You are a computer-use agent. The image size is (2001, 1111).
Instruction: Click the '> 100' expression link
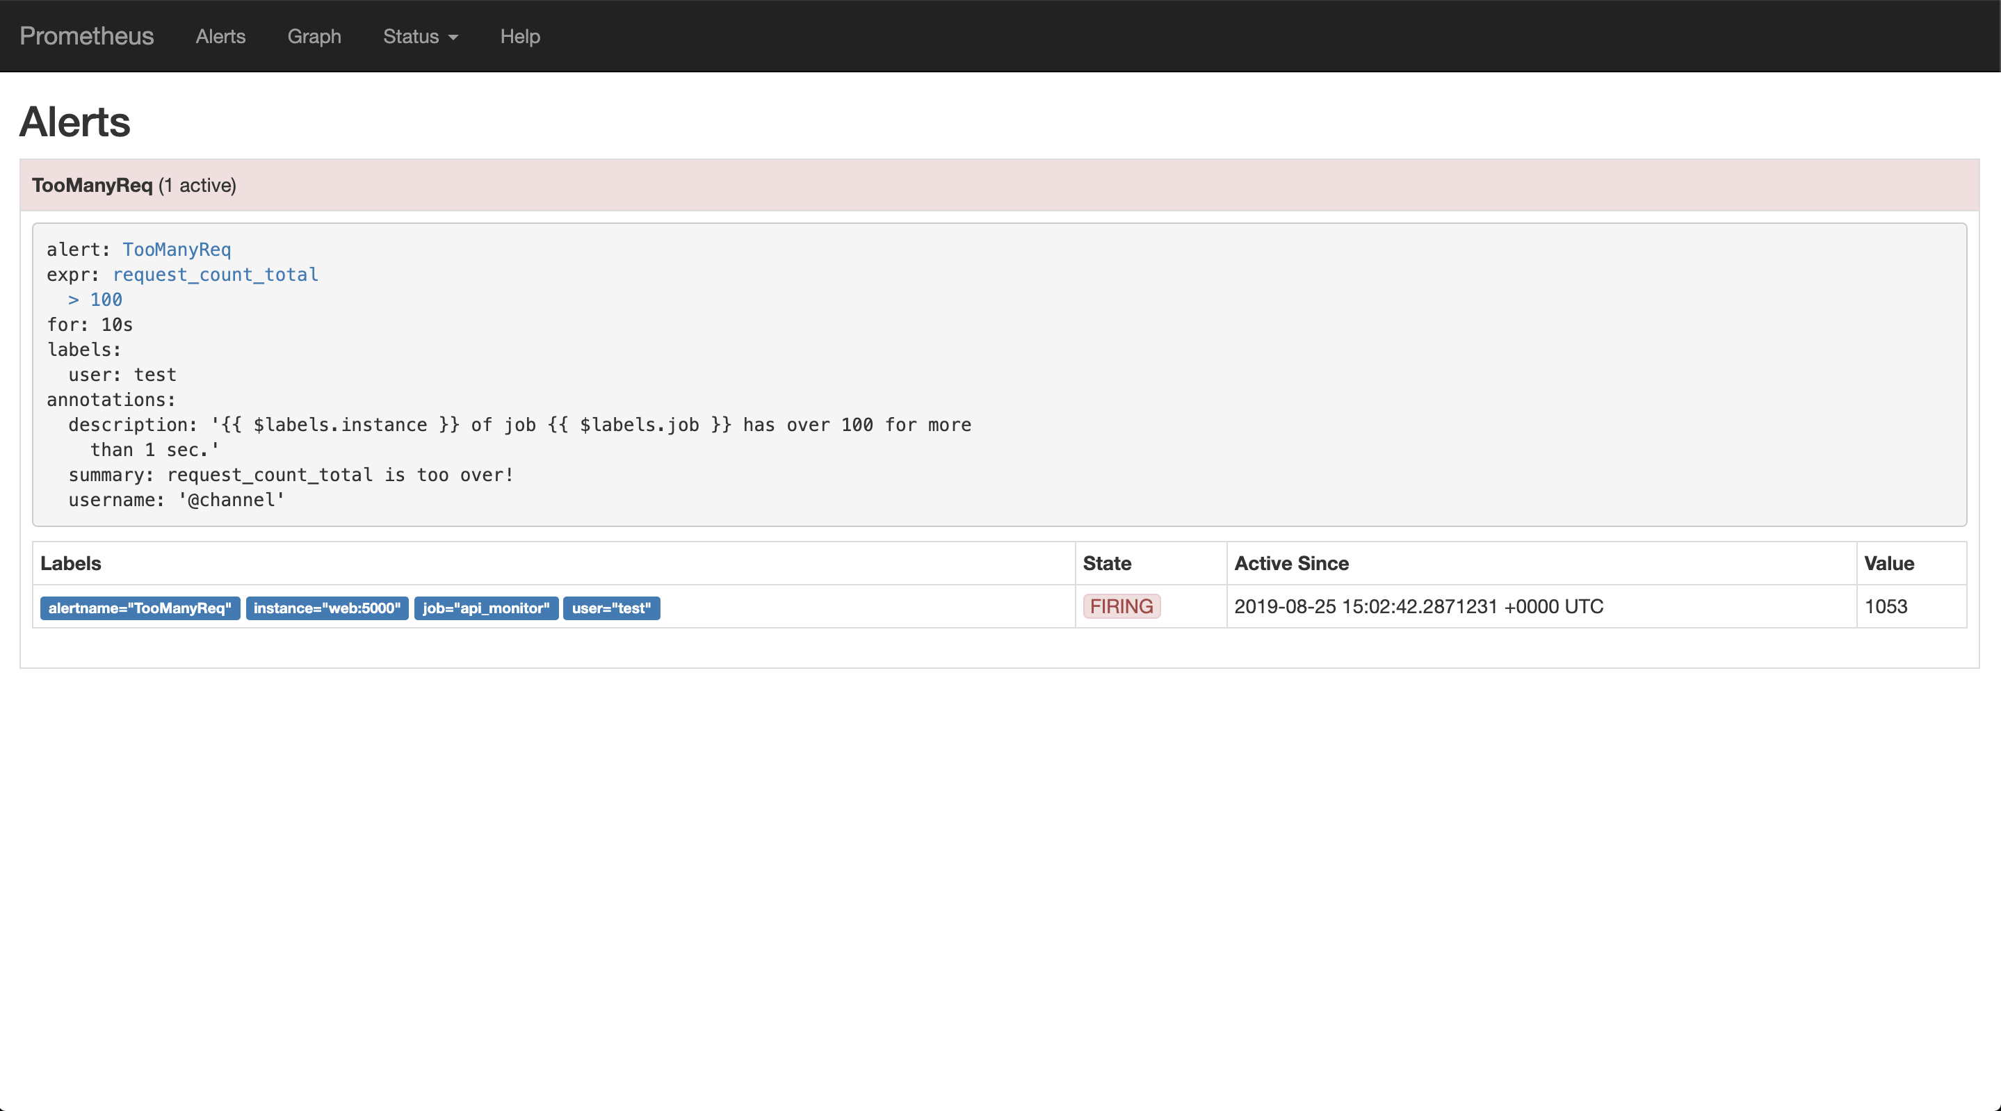pyautogui.click(x=95, y=299)
